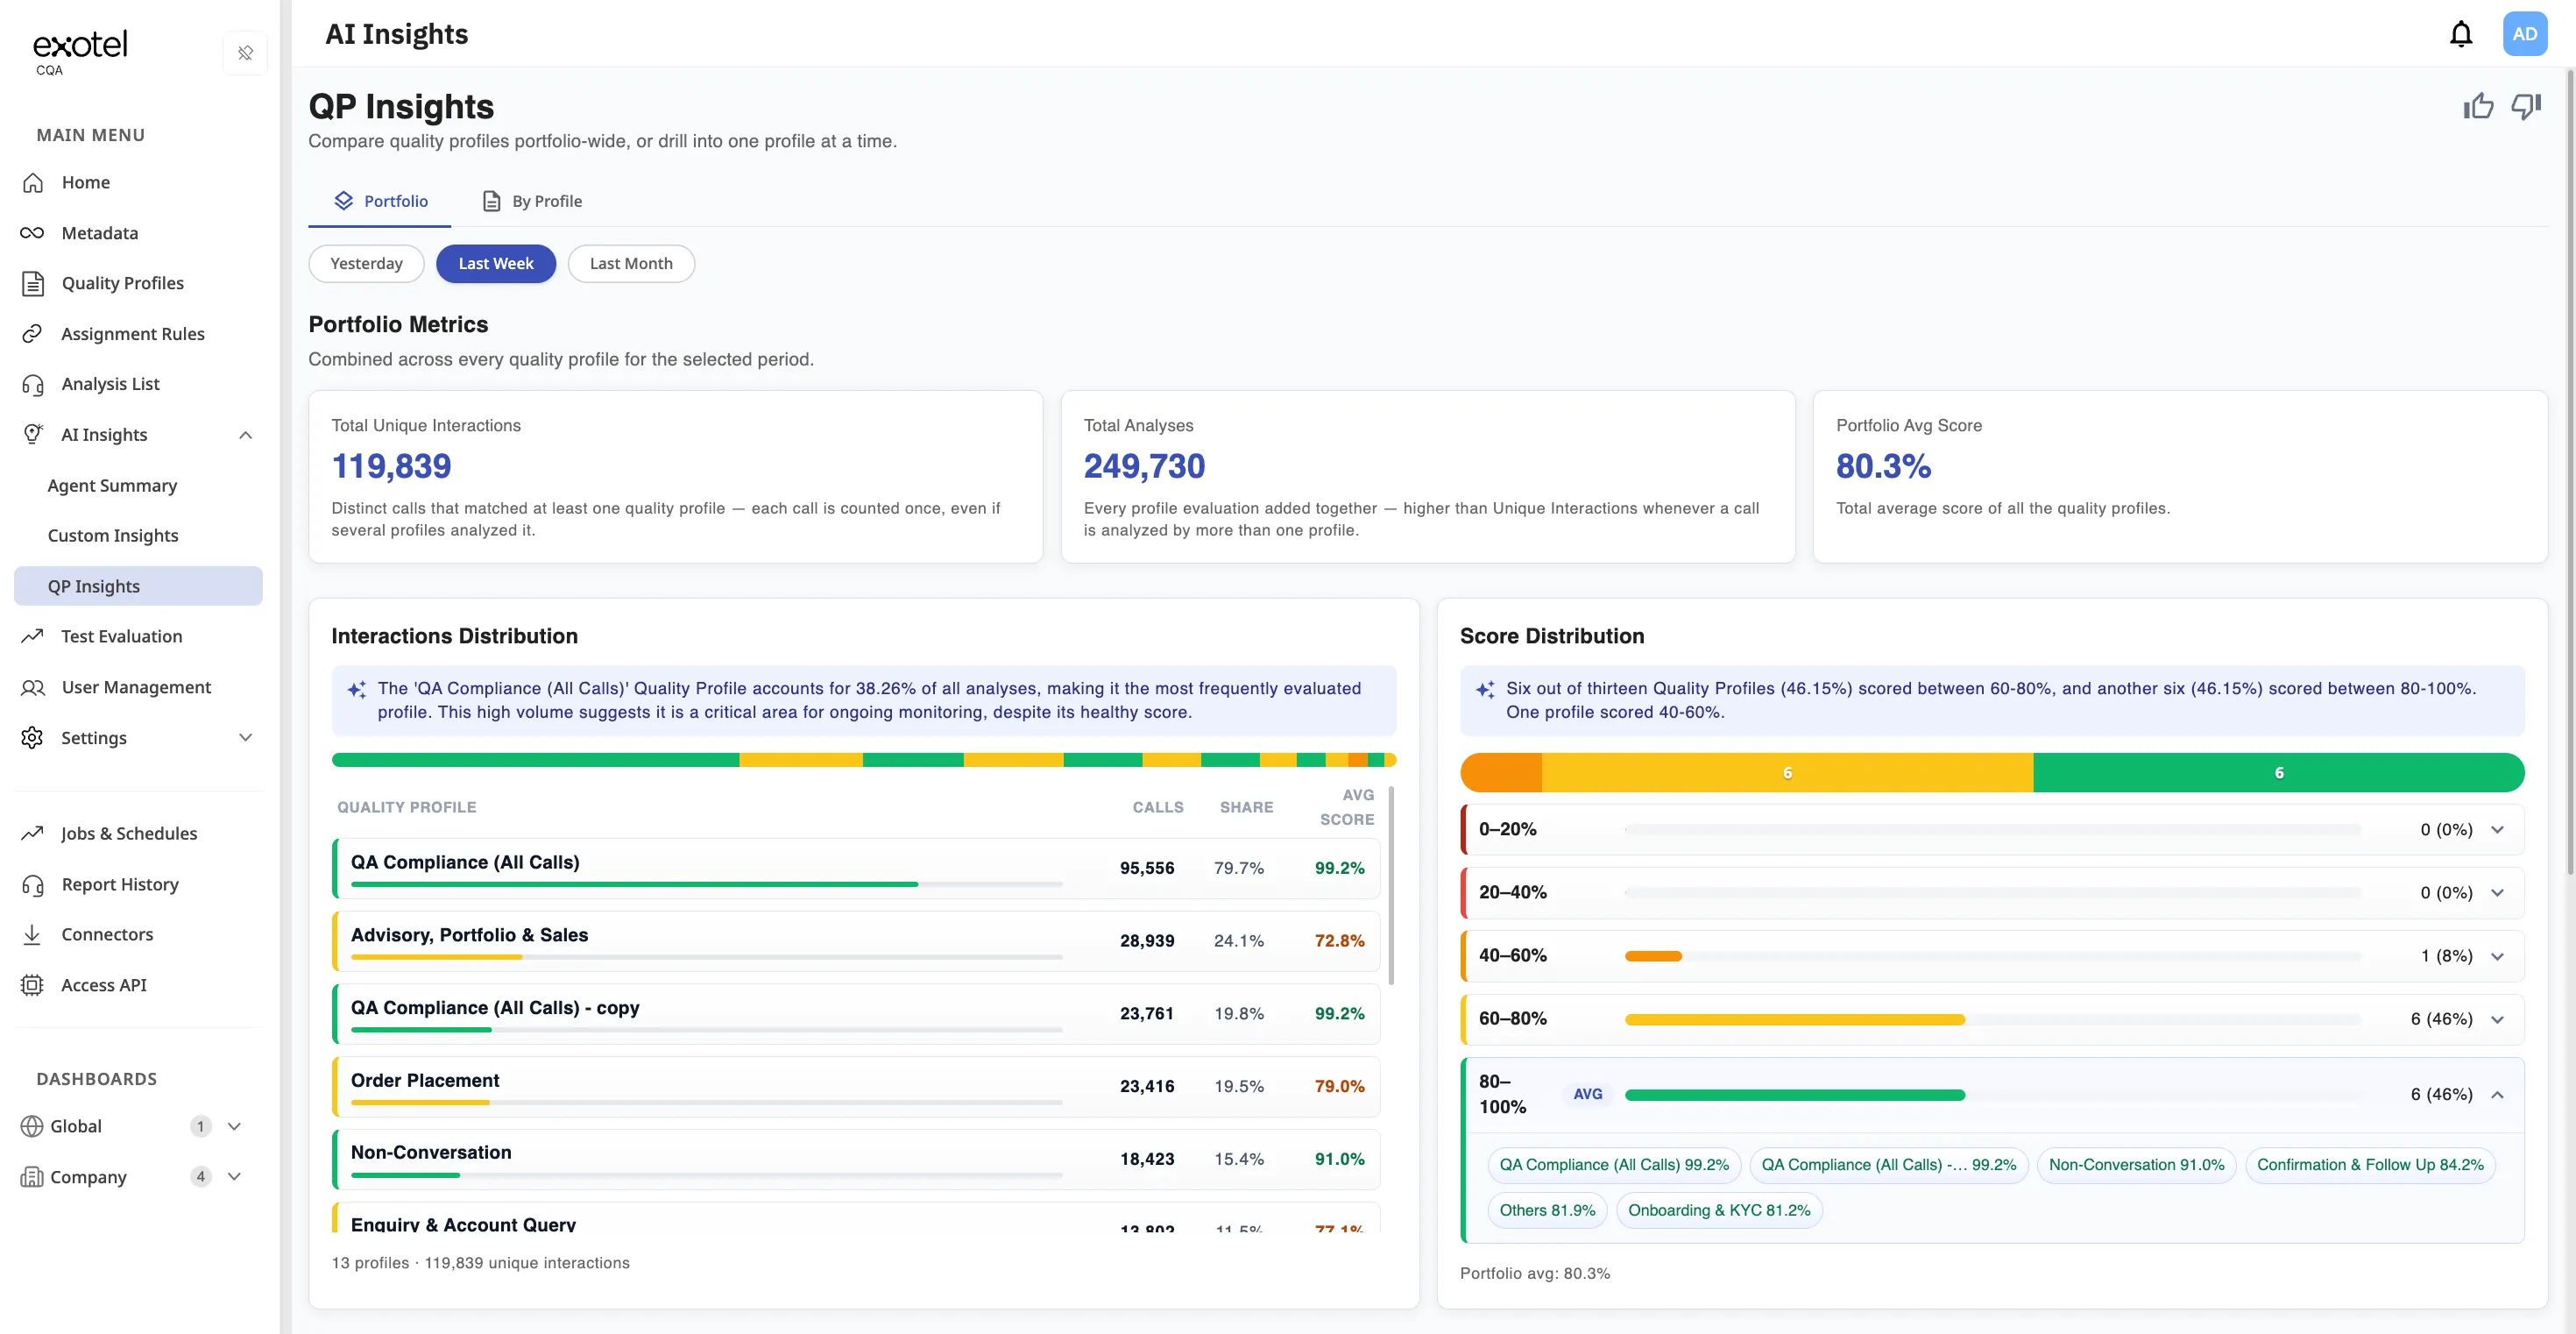The image size is (2576, 1334).
Task: Click the Quality Profiles document icon
Action: coord(33,283)
